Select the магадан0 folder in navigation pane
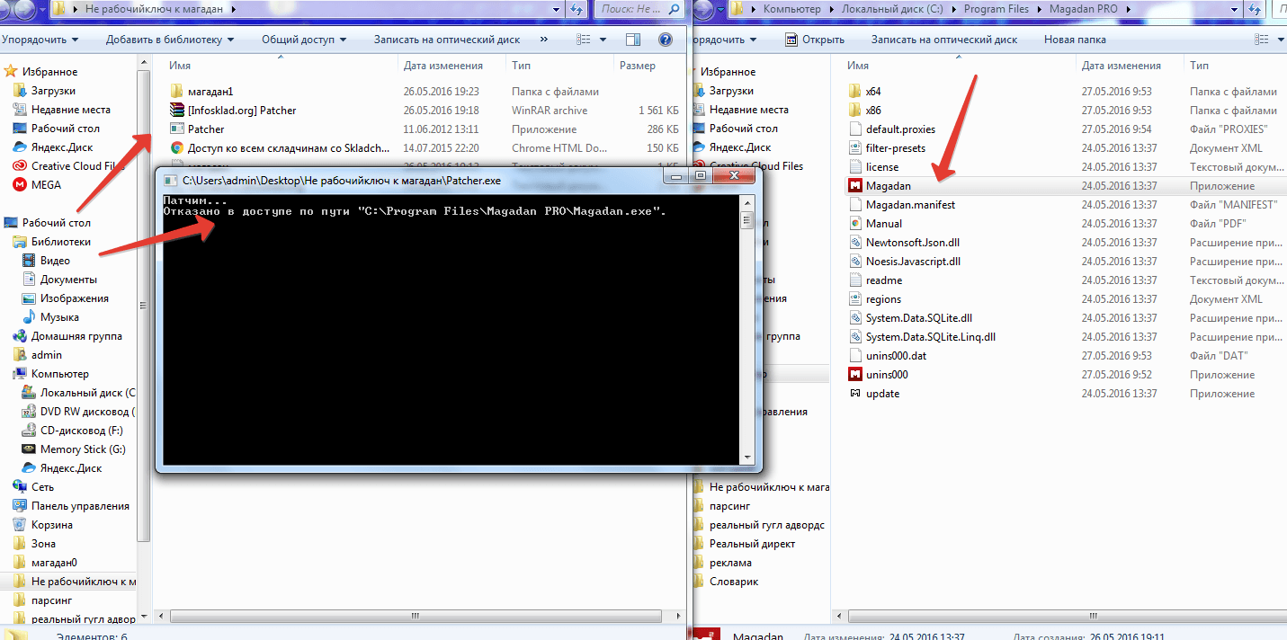 tap(45, 562)
